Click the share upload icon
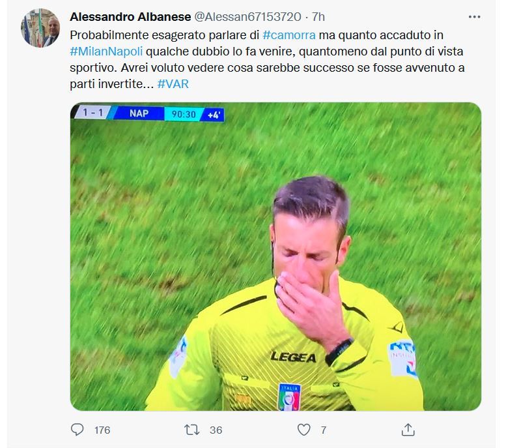The image size is (506, 448). coord(408,430)
